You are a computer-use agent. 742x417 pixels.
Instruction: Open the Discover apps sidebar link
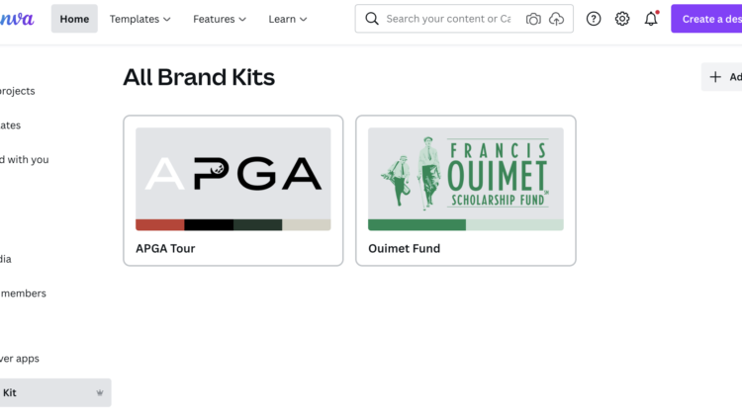(x=20, y=359)
